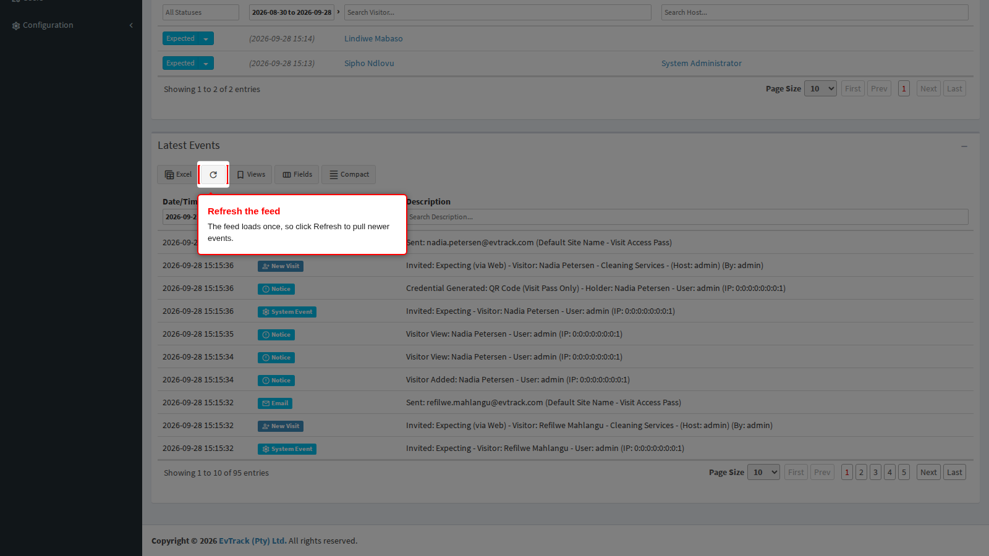Focus the Search Description field
Image resolution: width=989 pixels, height=556 pixels.
point(687,217)
